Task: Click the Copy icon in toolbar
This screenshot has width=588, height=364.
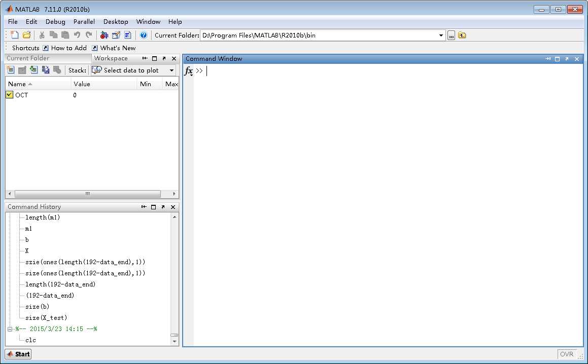Action: point(54,35)
